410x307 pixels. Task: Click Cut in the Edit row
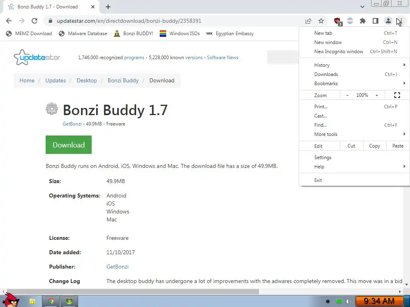tap(352, 146)
